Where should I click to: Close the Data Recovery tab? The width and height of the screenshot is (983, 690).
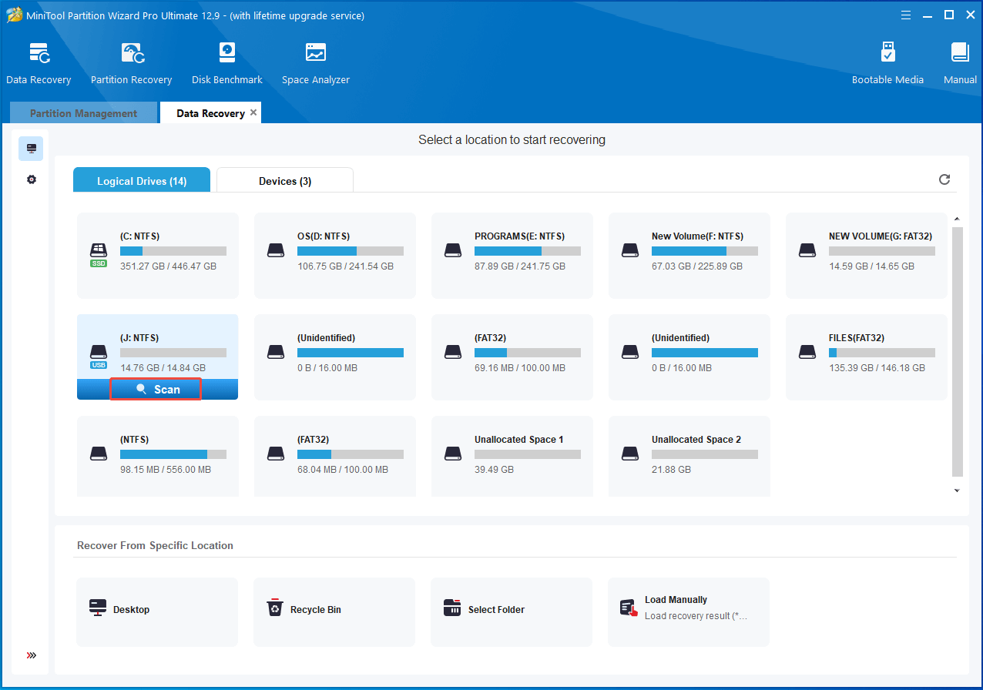pos(253,112)
